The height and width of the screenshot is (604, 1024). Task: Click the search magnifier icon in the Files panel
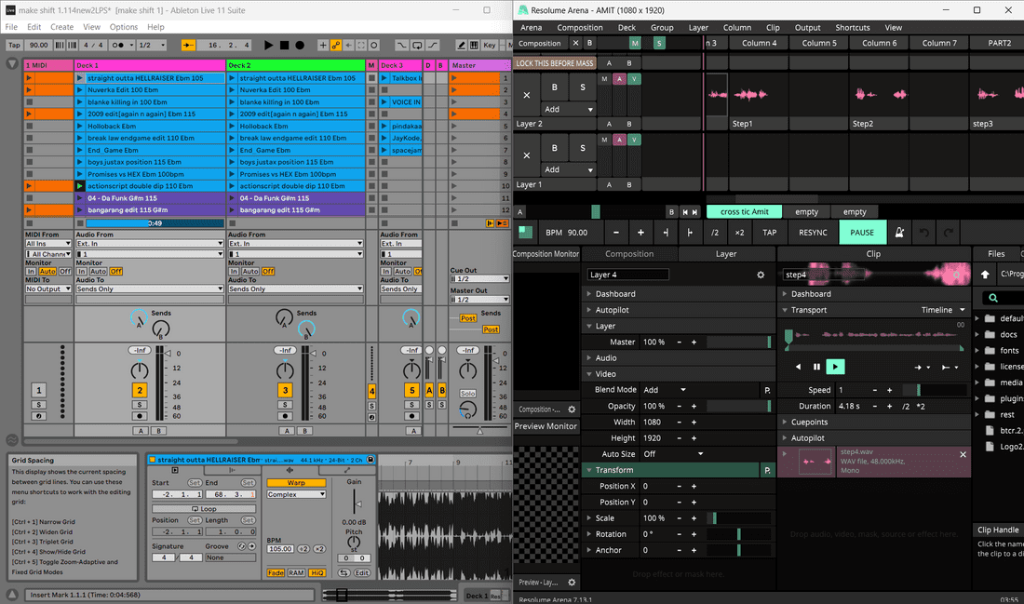(x=992, y=298)
